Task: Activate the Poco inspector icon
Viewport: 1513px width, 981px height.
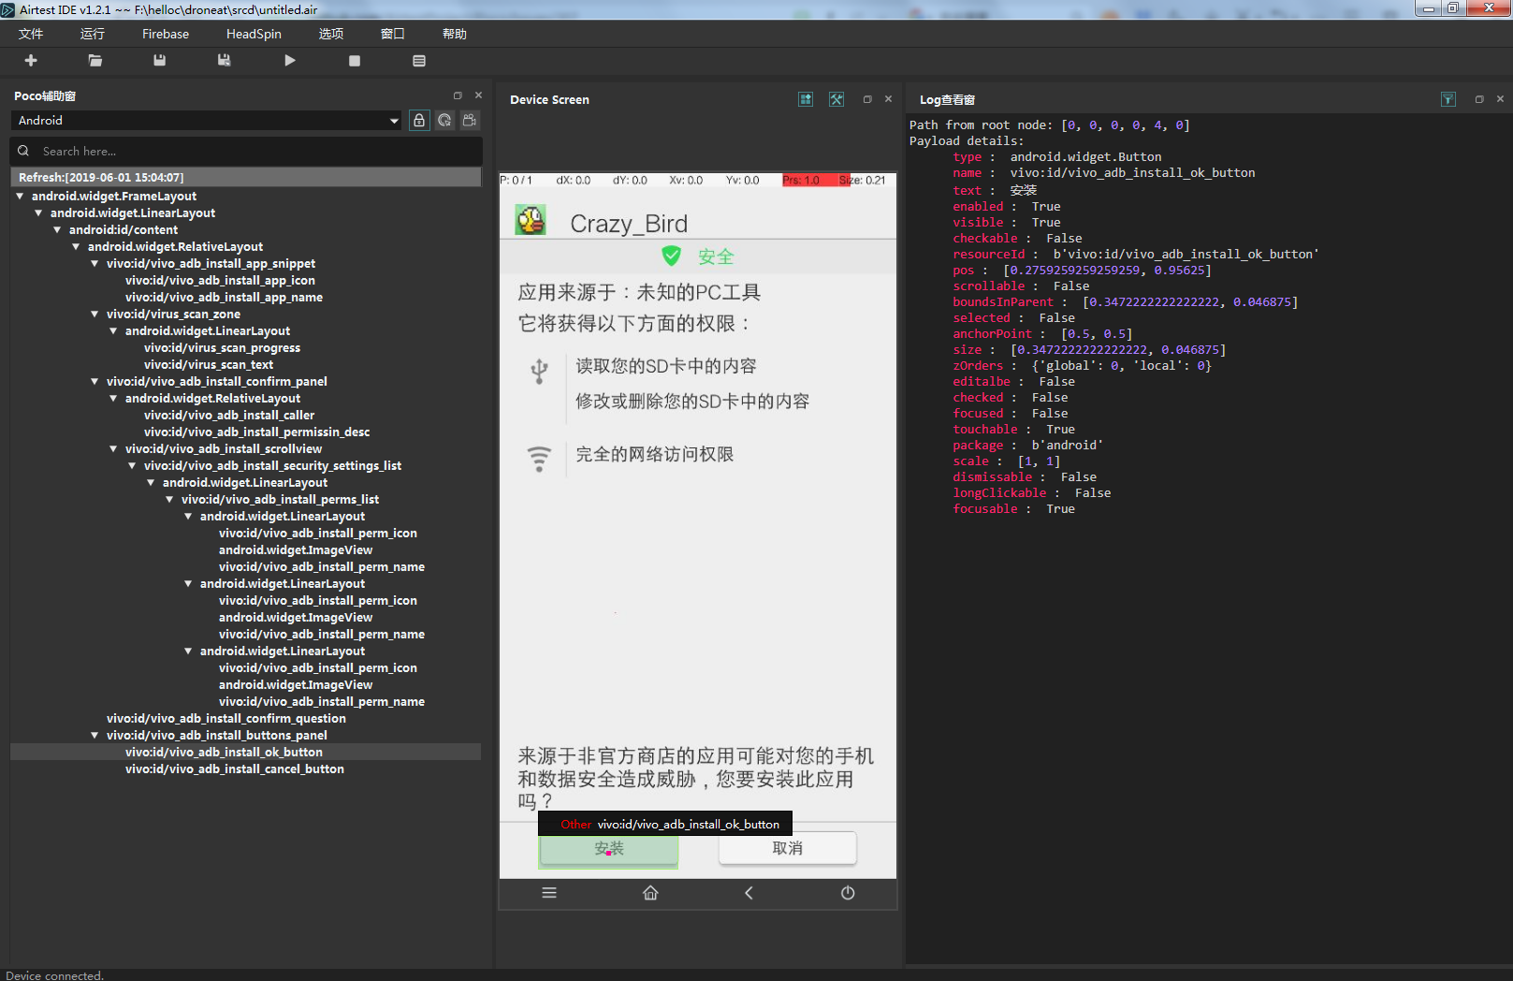Action: coord(444,121)
